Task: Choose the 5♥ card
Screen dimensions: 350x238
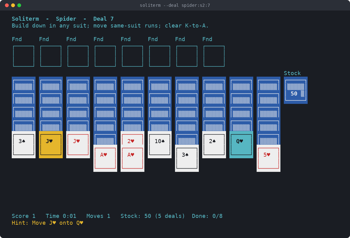Action: click(268, 158)
